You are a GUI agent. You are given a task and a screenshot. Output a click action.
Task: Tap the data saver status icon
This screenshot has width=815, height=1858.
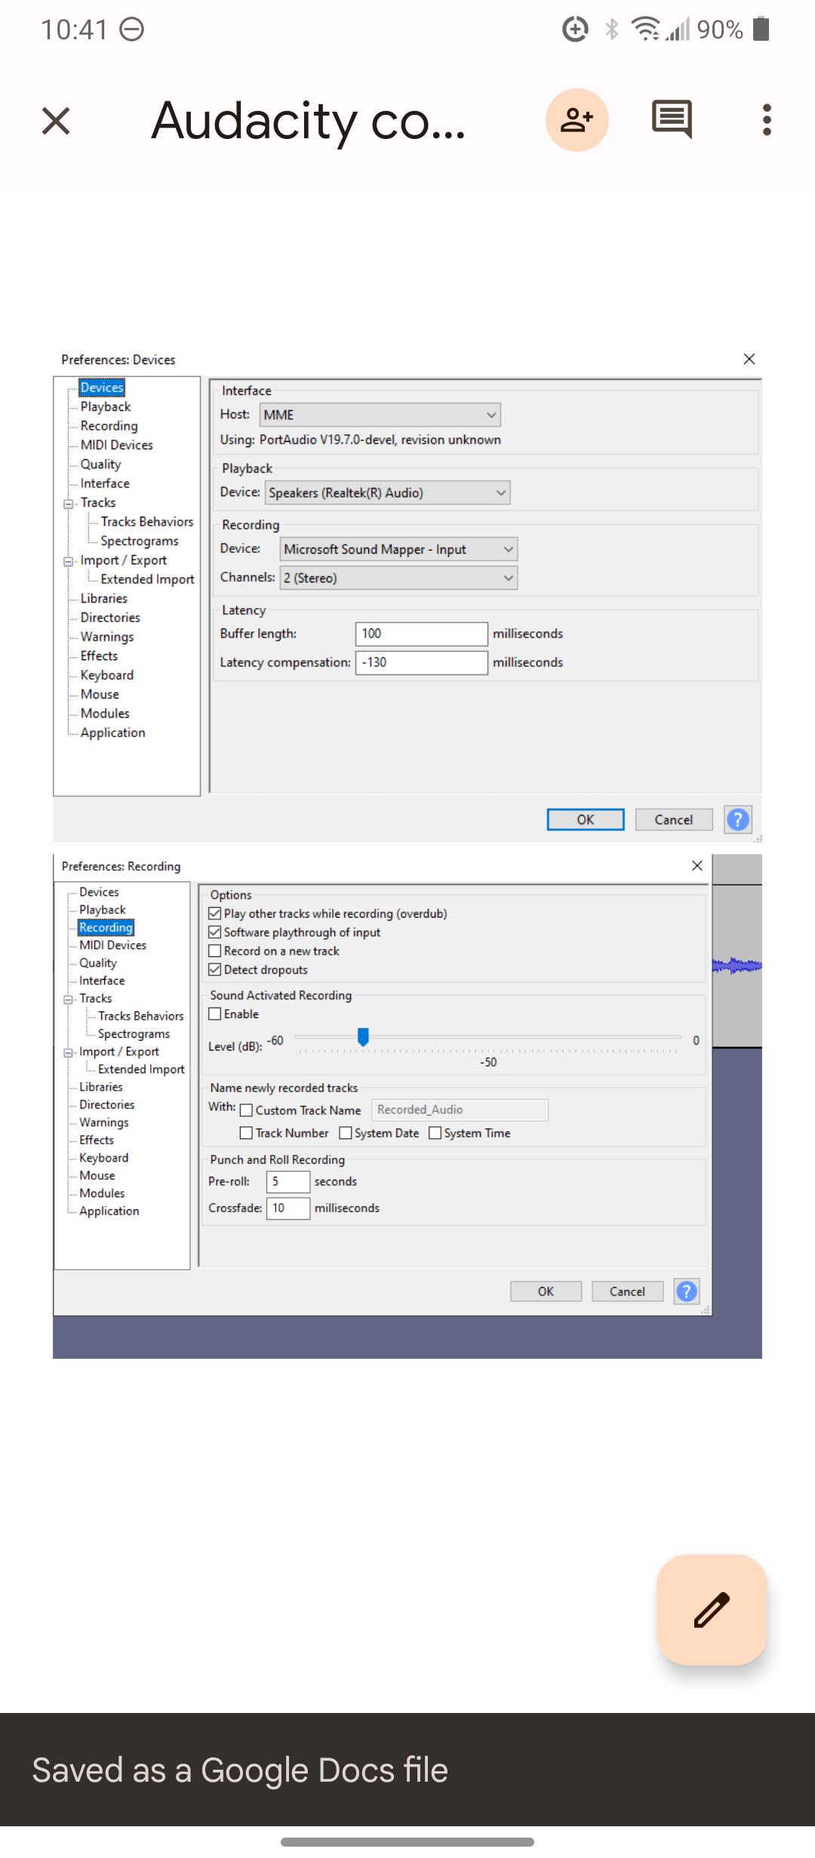[x=575, y=29]
